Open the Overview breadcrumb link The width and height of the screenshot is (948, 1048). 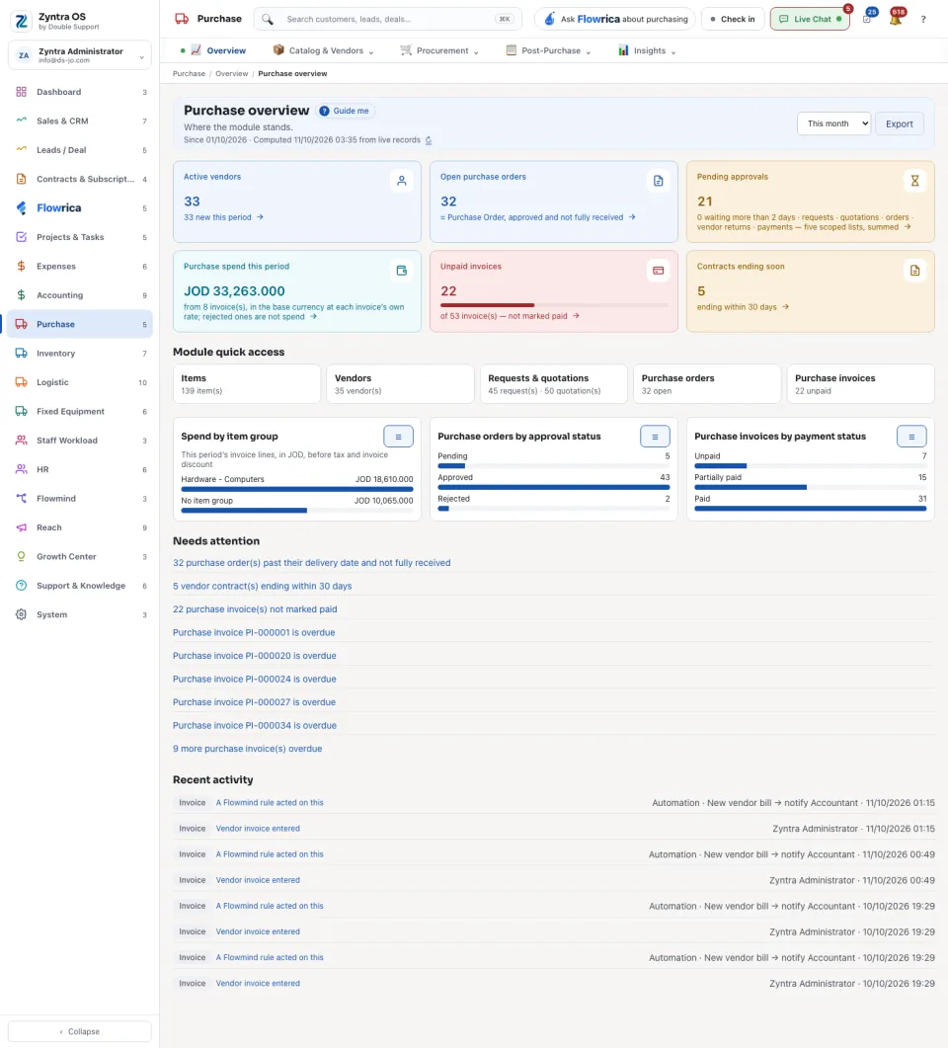[231, 73]
